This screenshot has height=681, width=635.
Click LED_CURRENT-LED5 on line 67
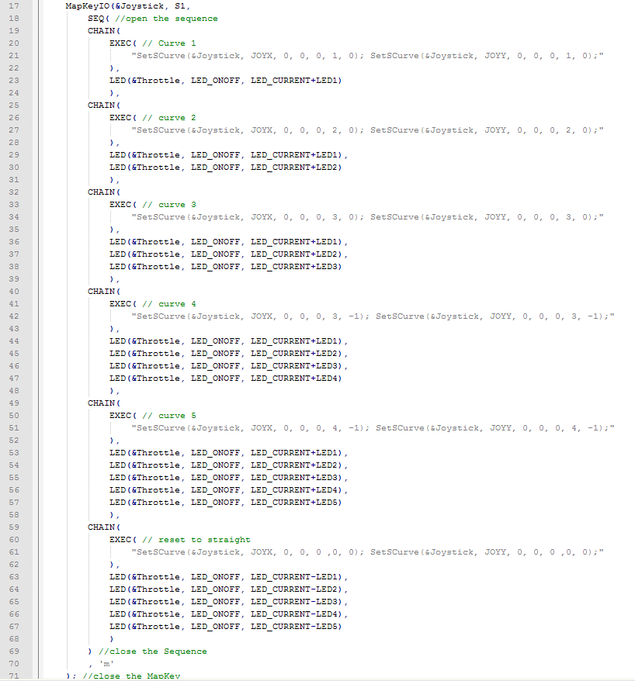click(x=296, y=626)
